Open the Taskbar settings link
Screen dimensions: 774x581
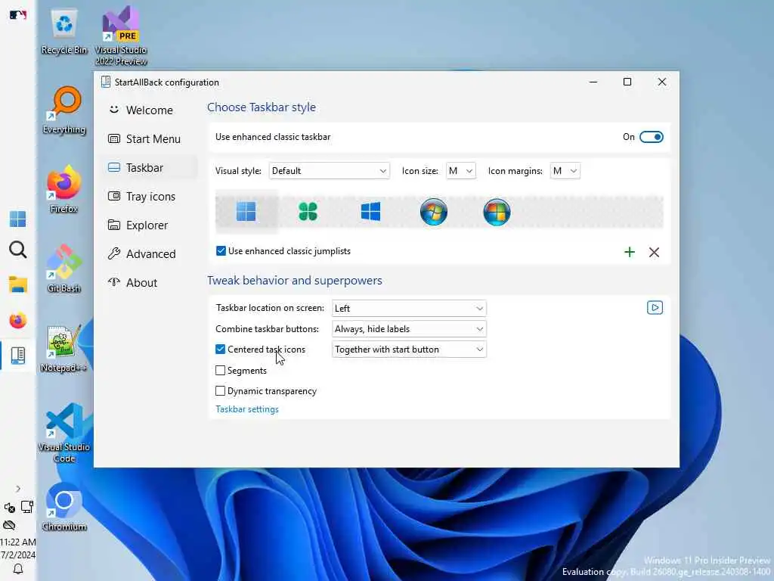(x=247, y=409)
